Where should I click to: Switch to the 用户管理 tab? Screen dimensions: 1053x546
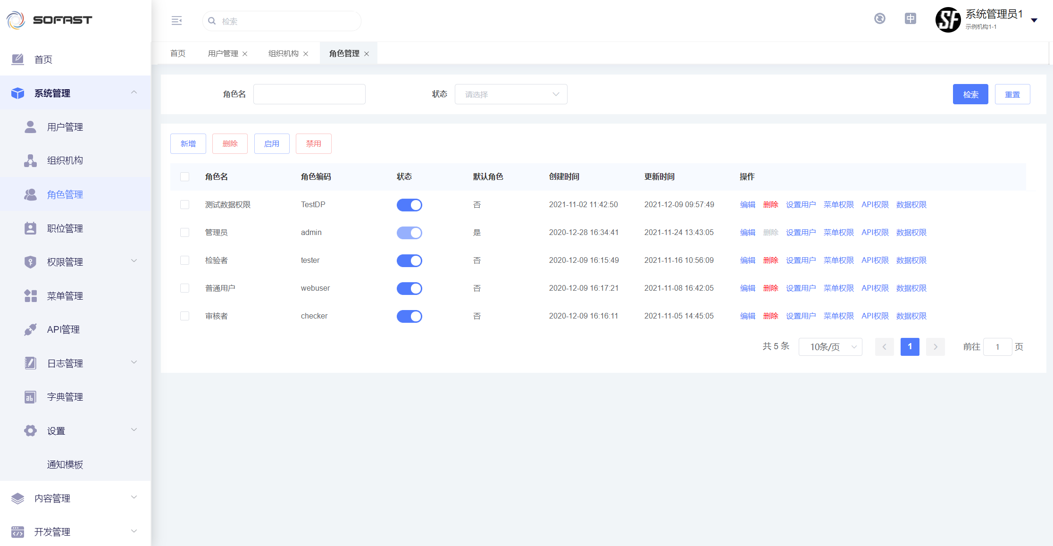(223, 53)
